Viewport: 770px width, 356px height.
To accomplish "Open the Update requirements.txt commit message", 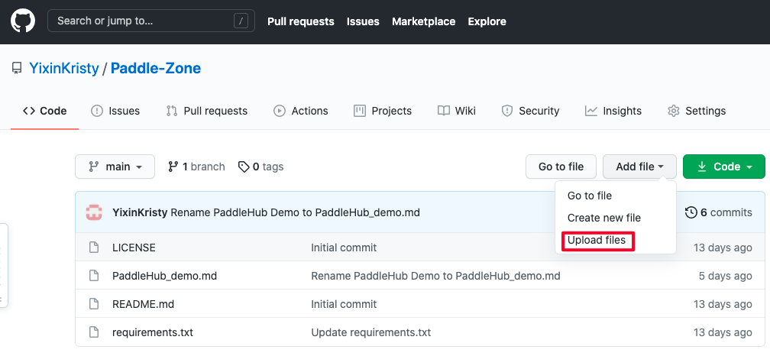I will coord(370,332).
